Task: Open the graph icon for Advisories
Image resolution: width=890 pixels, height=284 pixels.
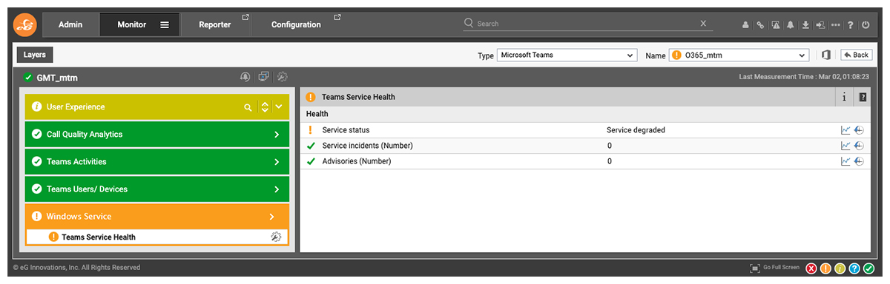Action: click(845, 161)
